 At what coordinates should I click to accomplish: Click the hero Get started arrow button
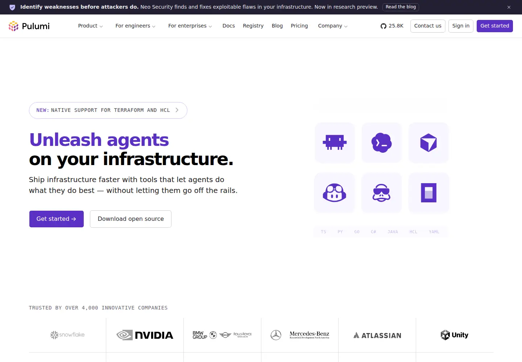(x=57, y=219)
